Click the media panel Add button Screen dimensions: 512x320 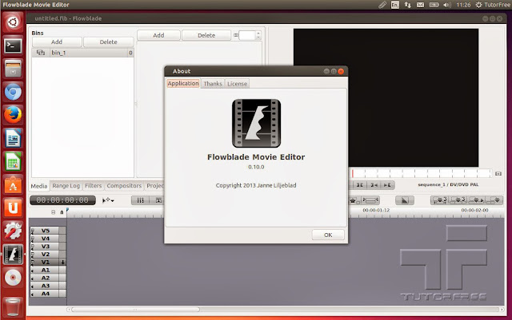coord(158,35)
